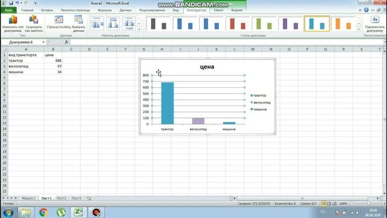Screen dimensions: 387x218
Task: Click Save icon in quick access toolbar
Action: coord(11,3)
